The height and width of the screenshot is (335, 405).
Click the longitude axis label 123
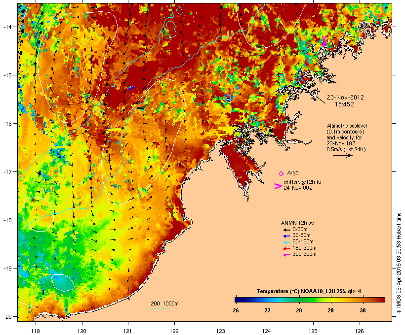click(x=221, y=331)
